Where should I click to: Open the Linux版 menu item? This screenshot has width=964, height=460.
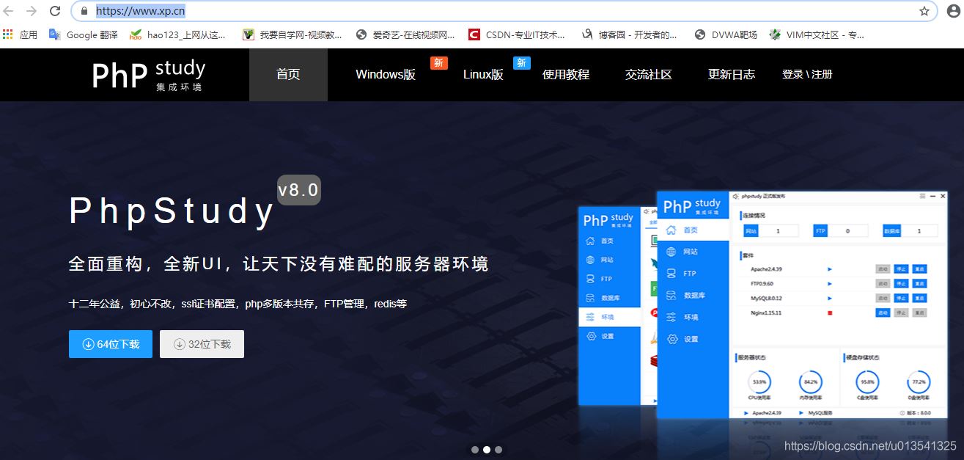tap(483, 75)
